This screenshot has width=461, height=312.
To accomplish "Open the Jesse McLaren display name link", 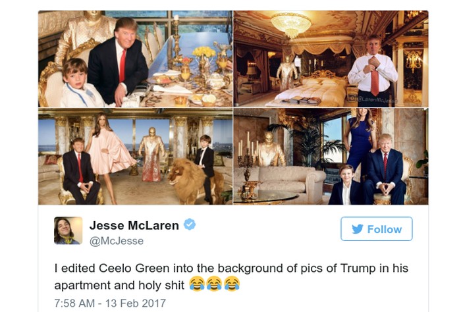I will [x=134, y=225].
